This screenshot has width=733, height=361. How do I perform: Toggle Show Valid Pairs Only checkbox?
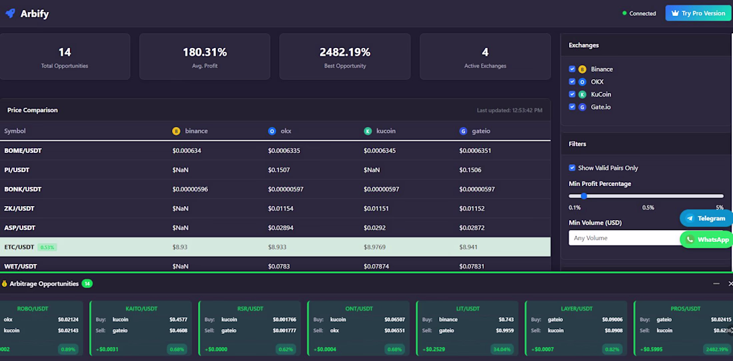tap(572, 168)
